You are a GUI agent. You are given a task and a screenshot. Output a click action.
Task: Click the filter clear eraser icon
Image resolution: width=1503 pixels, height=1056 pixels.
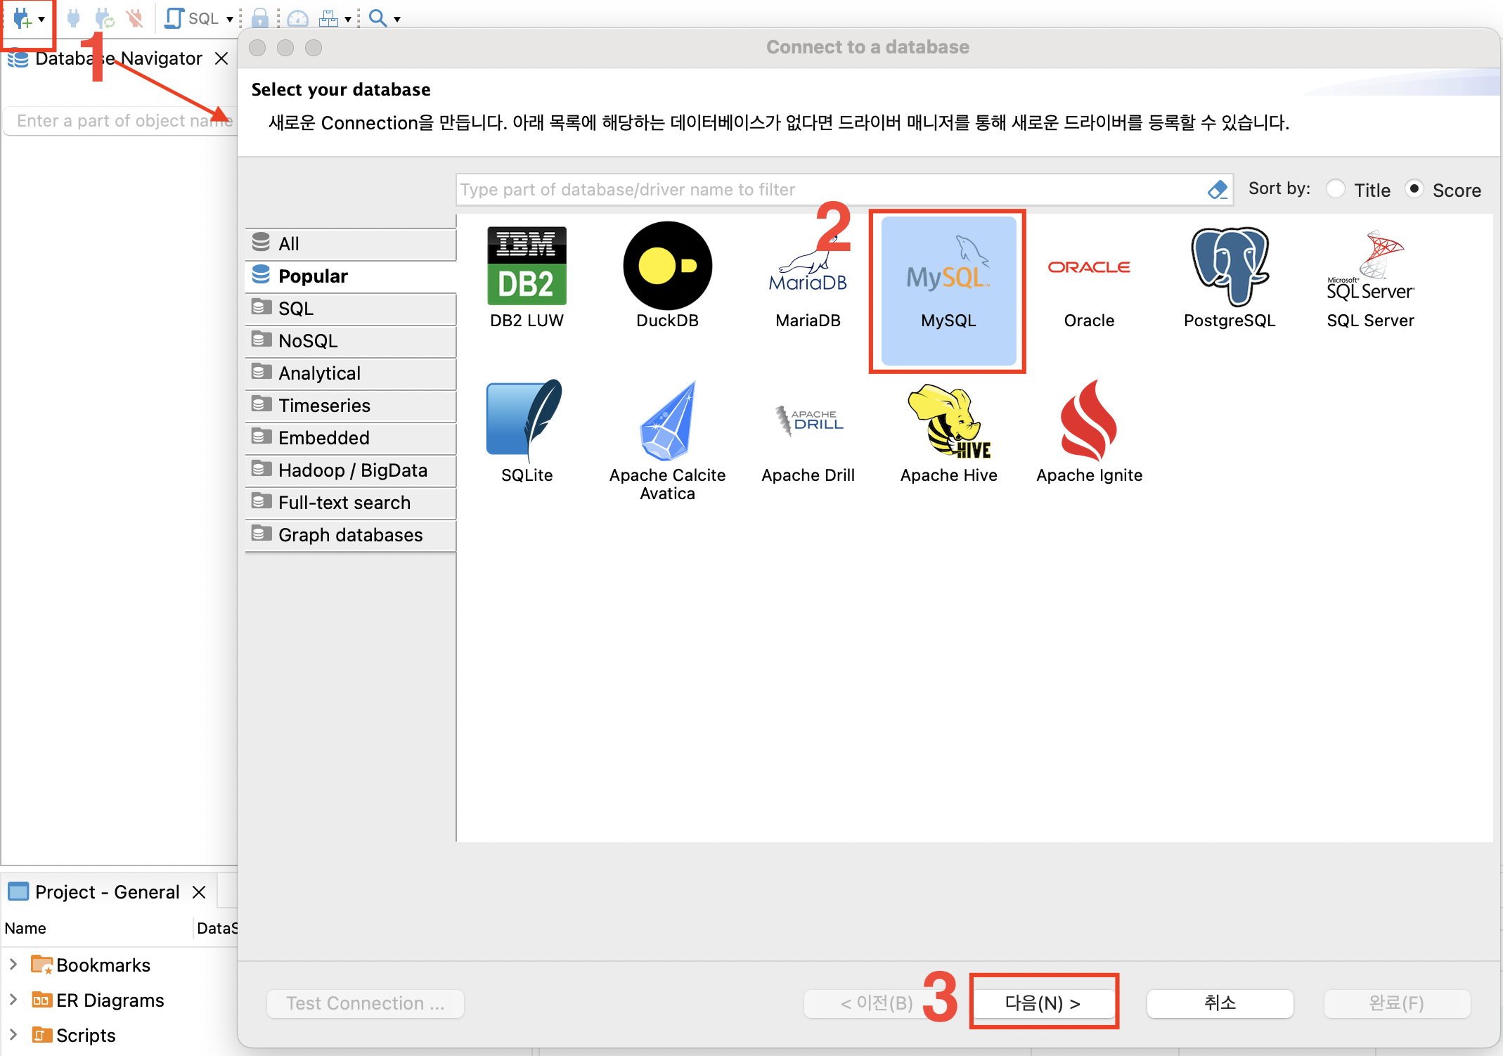1217,189
